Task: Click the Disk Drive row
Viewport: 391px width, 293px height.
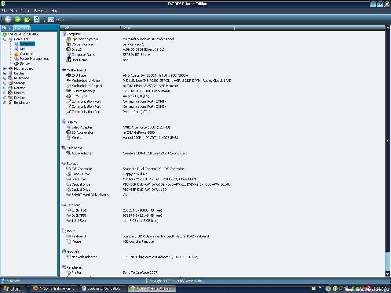Action: tap(134, 179)
